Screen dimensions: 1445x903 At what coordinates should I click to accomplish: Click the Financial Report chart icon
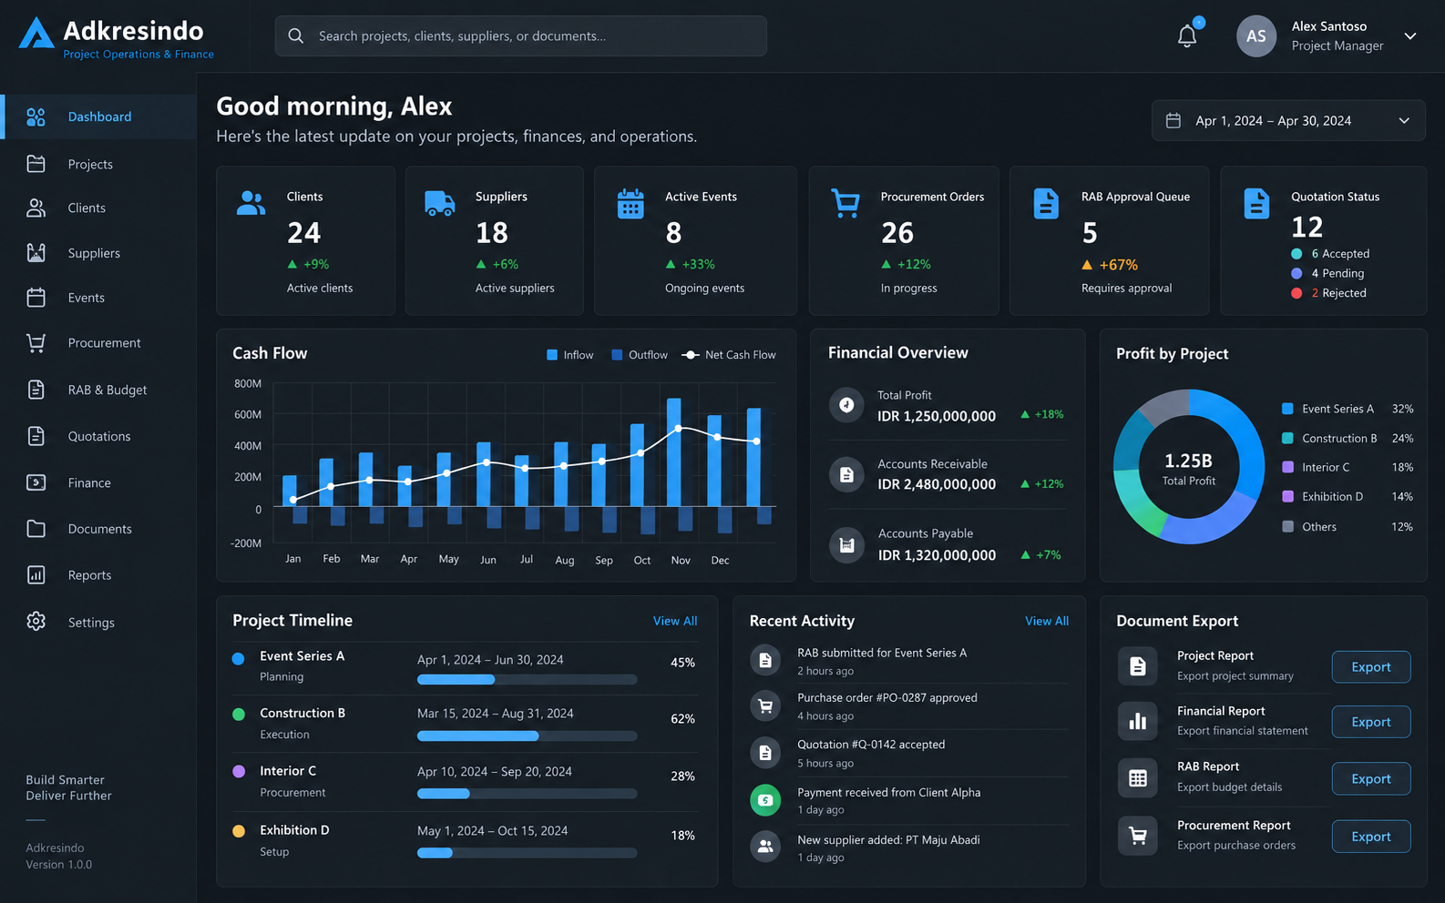[x=1138, y=722]
